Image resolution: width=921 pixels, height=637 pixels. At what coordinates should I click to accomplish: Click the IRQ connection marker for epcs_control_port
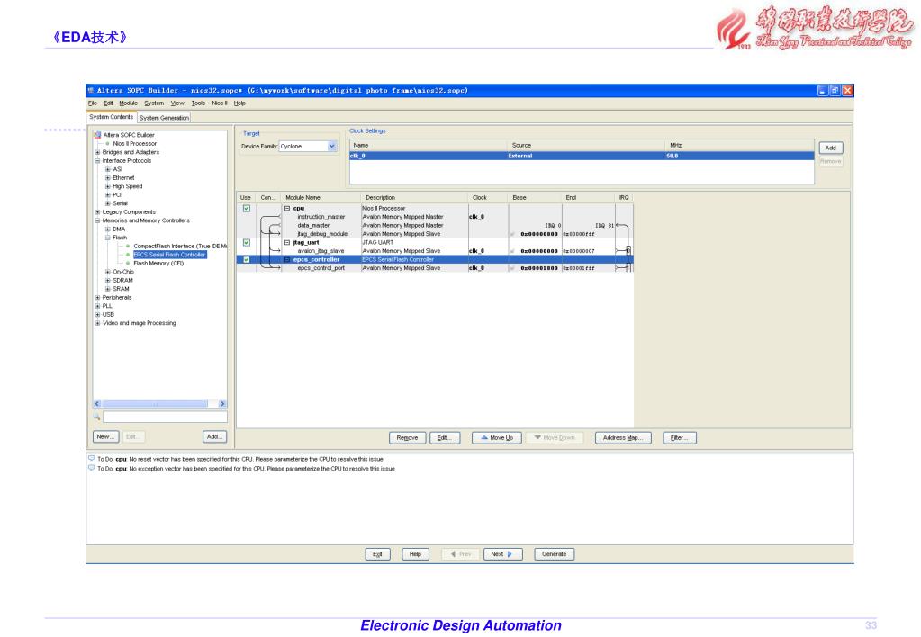[x=628, y=268]
